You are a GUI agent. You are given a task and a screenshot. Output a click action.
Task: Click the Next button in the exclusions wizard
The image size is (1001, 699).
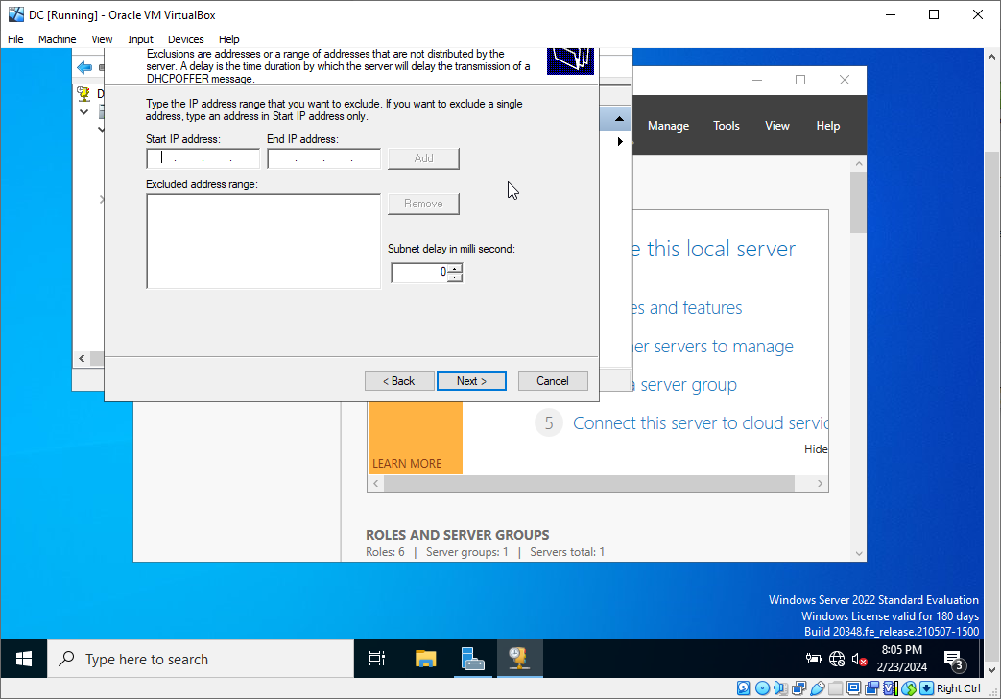(x=471, y=380)
